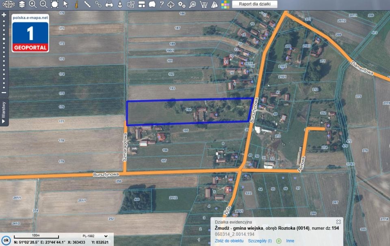Zoom out with the minus on zoom slider
Image resolution: width=390 pixels, height=246 pixels.
[4, 92]
